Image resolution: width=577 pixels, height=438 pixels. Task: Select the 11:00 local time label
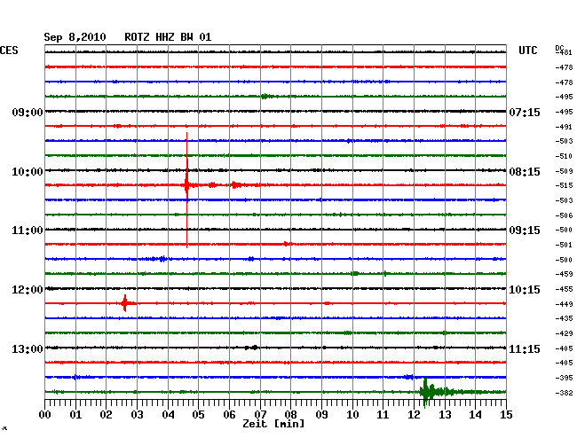(28, 231)
